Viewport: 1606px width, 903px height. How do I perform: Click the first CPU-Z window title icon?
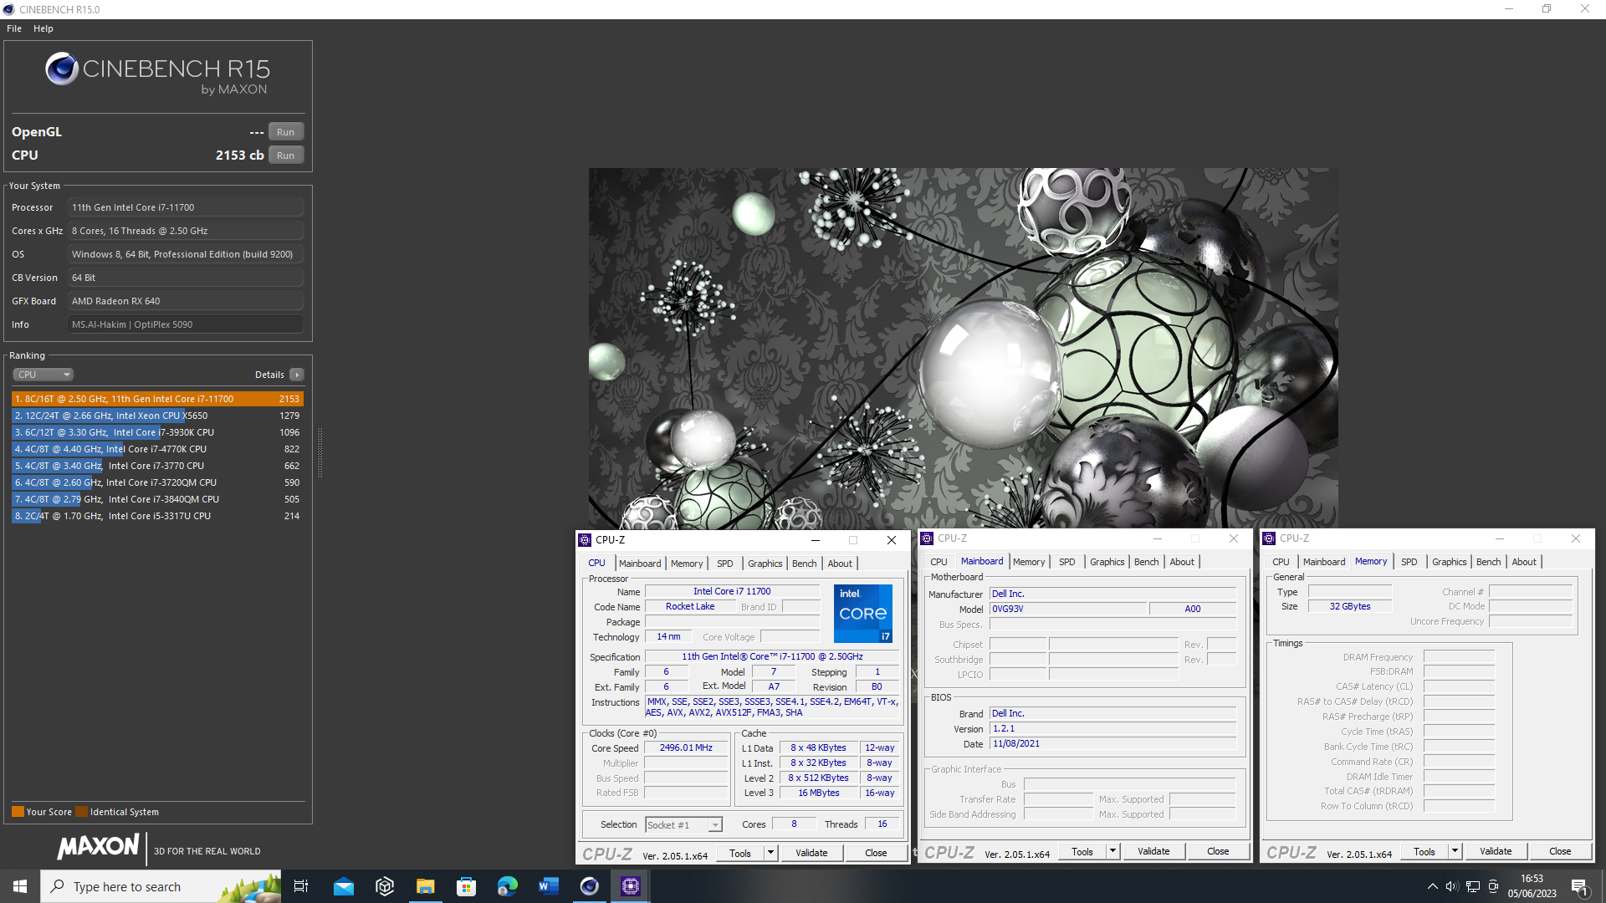(586, 540)
